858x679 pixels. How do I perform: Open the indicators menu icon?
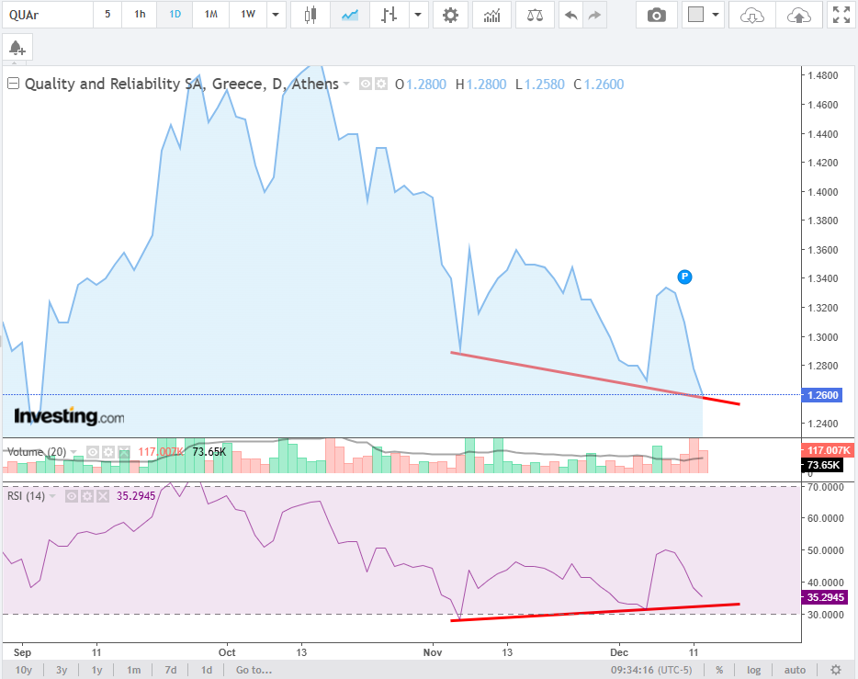pos(492,15)
